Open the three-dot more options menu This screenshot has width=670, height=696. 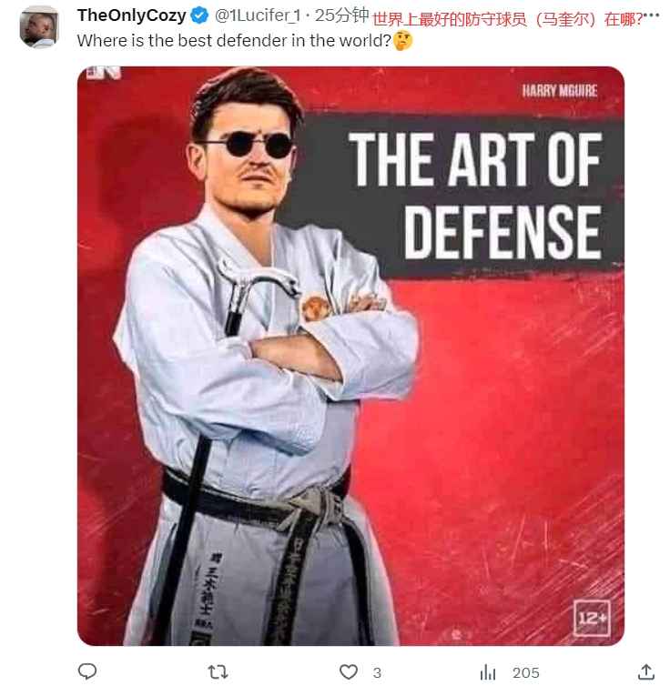point(652,16)
